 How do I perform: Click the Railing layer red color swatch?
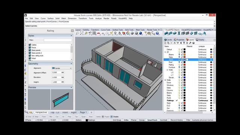tap(184, 65)
